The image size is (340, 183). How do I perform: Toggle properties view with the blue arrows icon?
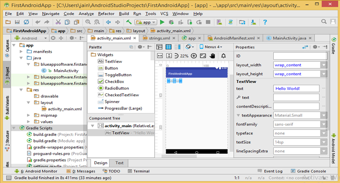pos(305,47)
